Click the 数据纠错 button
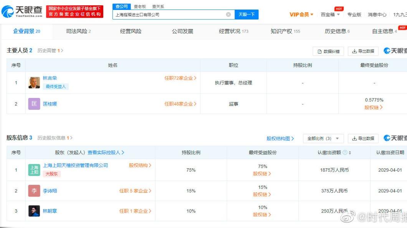The height and width of the screenshot is (228, 407). pos(328,51)
